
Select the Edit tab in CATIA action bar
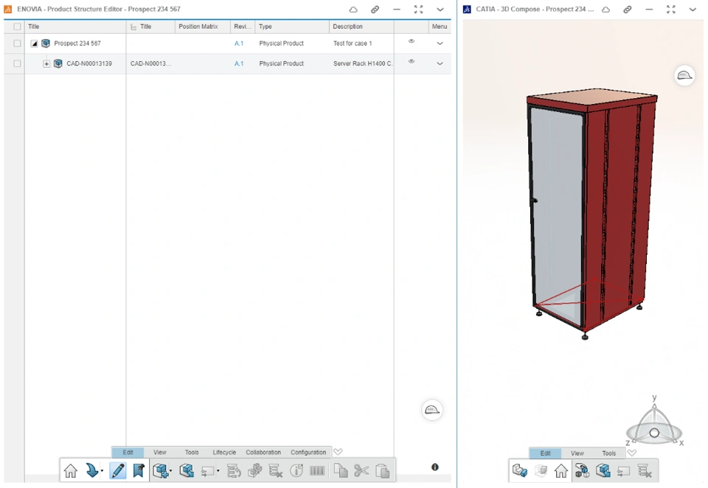pos(546,453)
